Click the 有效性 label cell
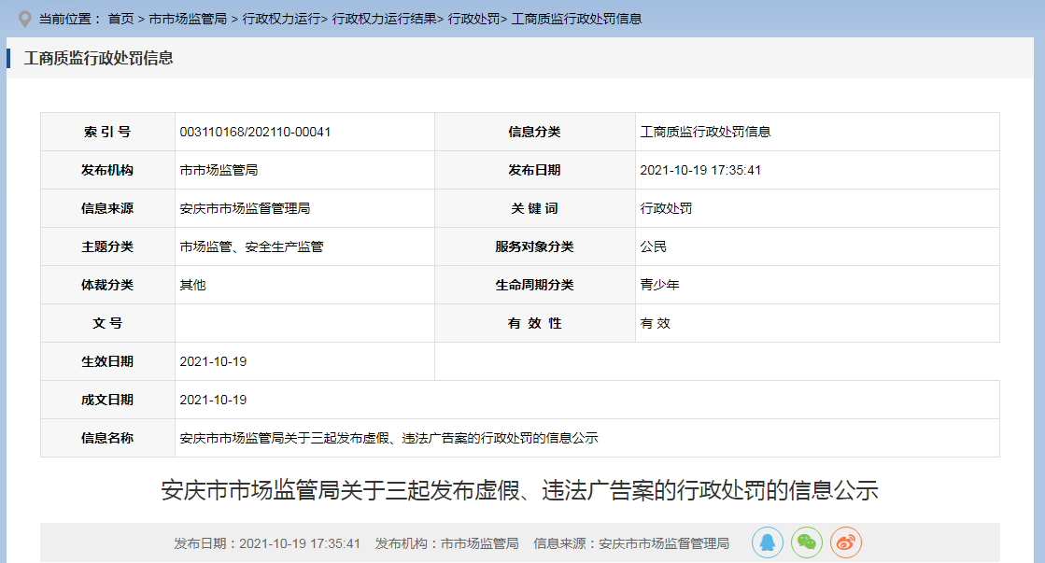This screenshot has width=1045, height=563. point(534,323)
